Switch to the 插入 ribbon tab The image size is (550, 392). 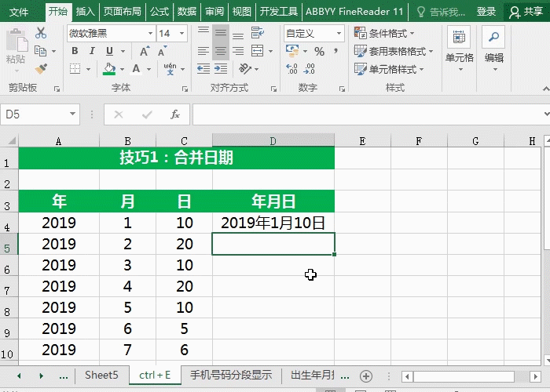pos(86,12)
